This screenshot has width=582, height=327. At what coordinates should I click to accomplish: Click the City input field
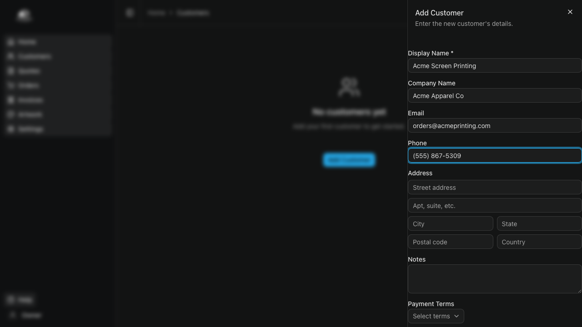point(450,224)
